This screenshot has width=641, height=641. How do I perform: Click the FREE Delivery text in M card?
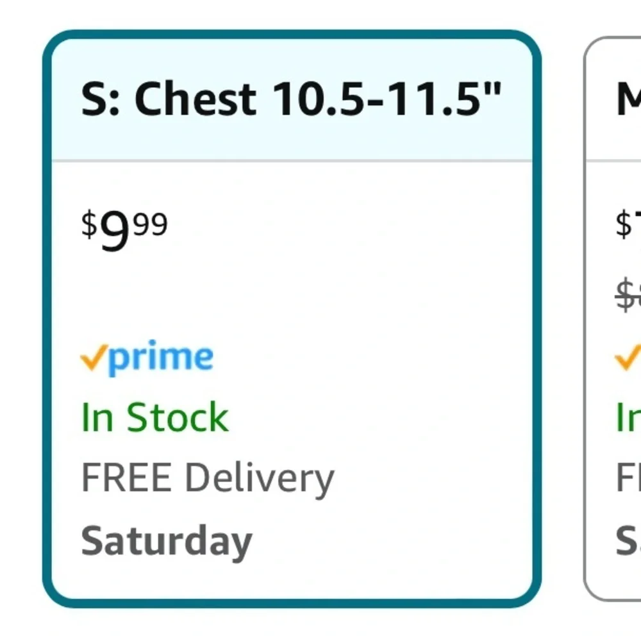[x=628, y=478]
